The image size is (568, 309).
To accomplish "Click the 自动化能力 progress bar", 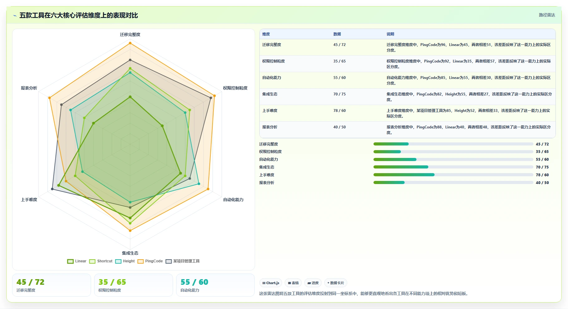I will (x=453, y=159).
